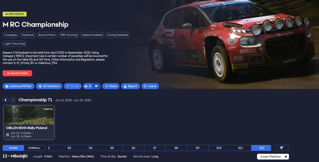Open the Cross-Platform dropdown
The width and height of the screenshot is (319, 162).
point(273,157)
